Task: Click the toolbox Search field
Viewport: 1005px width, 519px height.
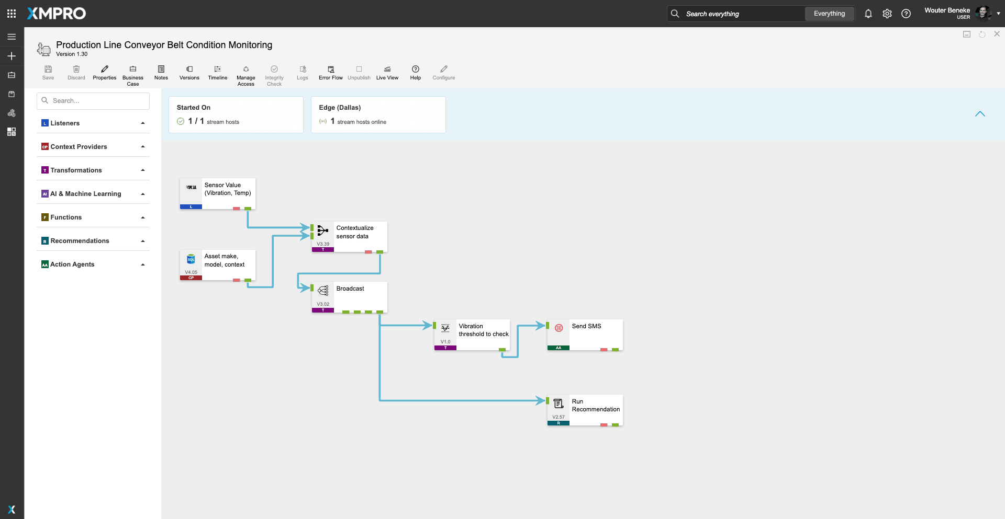Action: (x=93, y=101)
